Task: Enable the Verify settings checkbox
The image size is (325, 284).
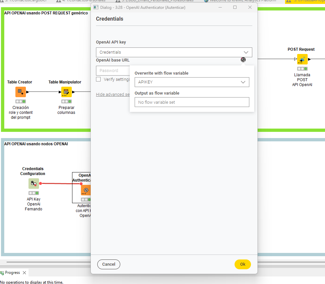Action: point(98,79)
